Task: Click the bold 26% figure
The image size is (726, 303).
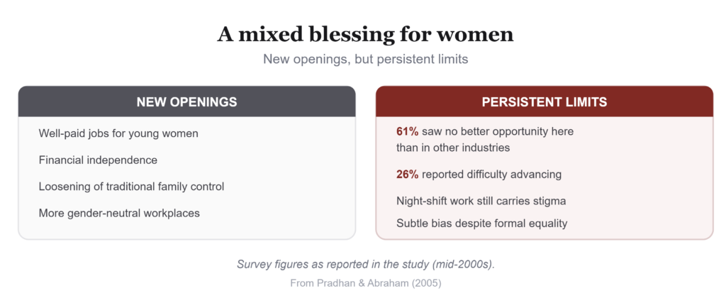Action: click(x=408, y=175)
